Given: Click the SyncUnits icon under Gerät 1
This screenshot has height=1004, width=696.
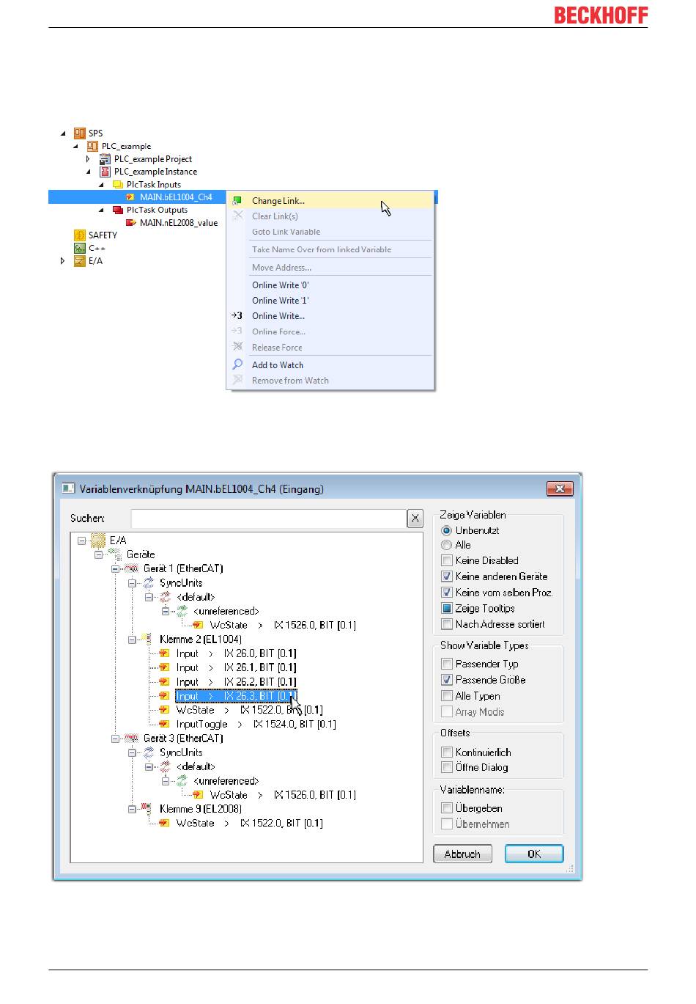Looking at the screenshot, I should [149, 583].
